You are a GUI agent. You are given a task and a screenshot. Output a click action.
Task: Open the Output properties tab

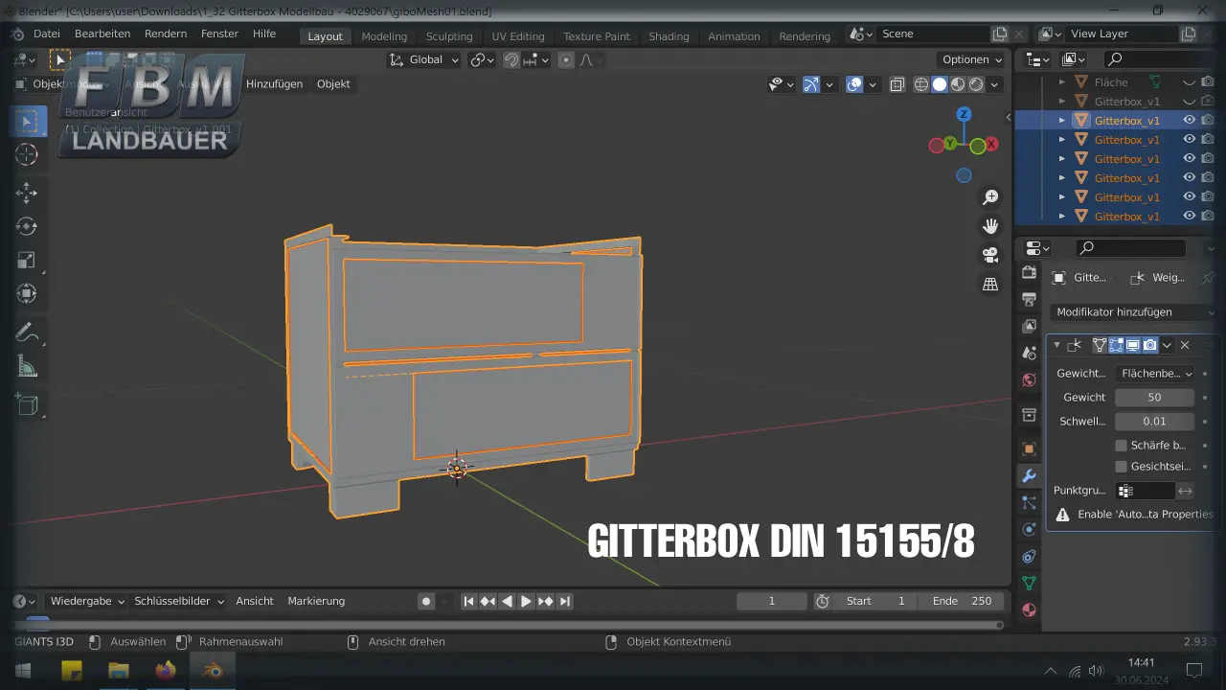[1030, 300]
